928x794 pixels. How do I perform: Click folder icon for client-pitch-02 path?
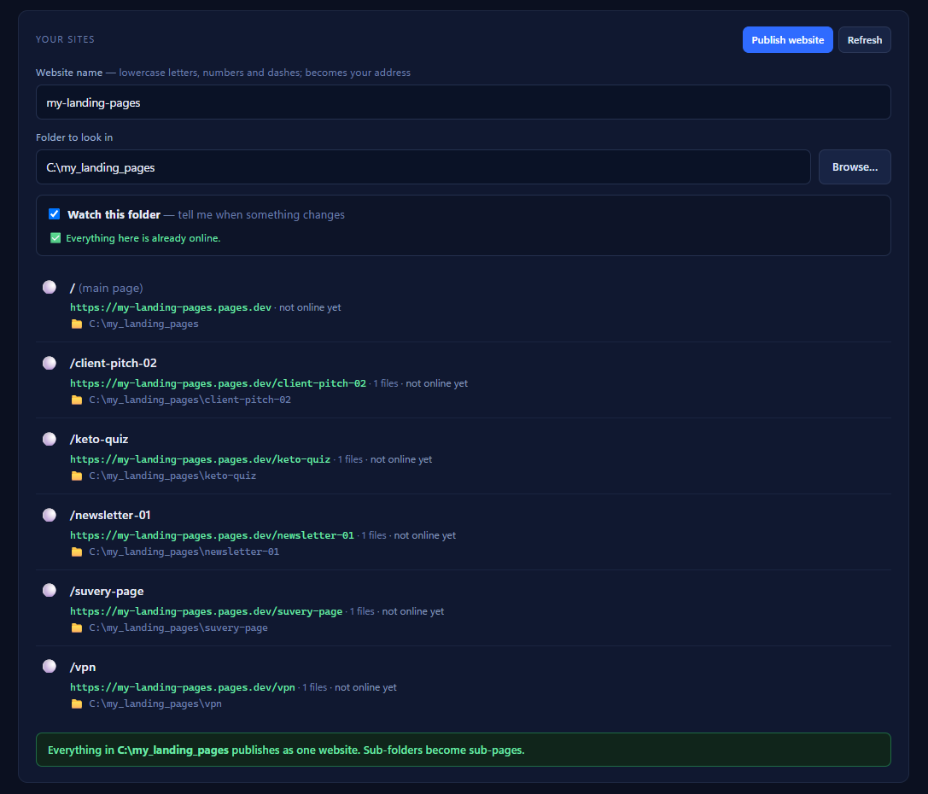coord(77,400)
